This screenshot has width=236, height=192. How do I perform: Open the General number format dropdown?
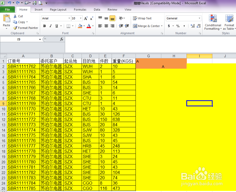199,18
